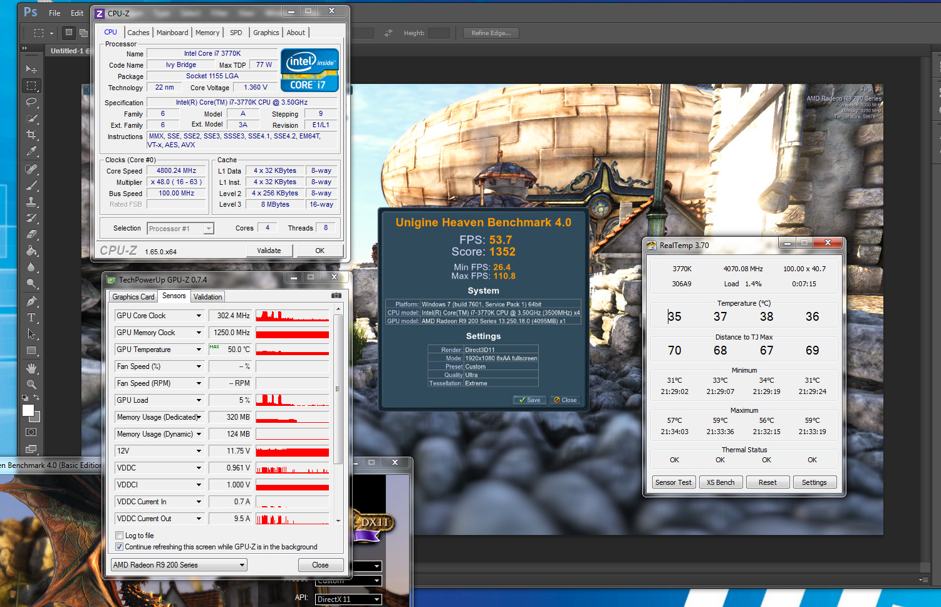Reset to default foreground/background colors
This screenshot has height=607, width=941.
click(x=25, y=397)
